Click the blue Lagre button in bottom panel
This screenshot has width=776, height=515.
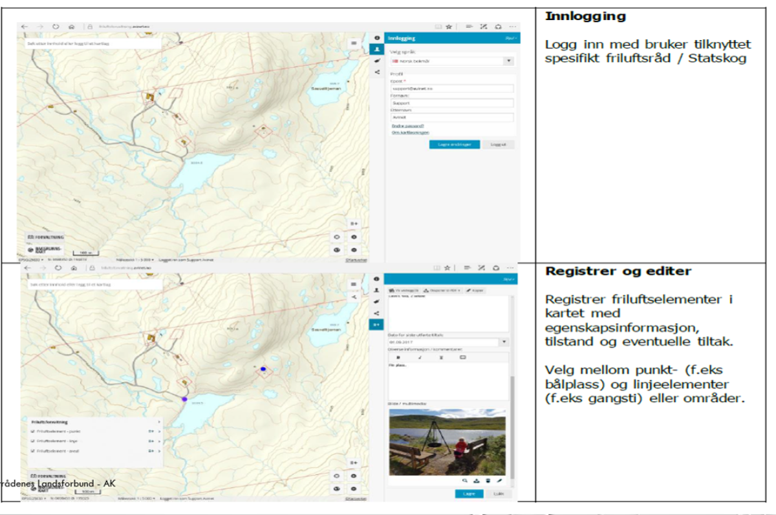(469, 494)
